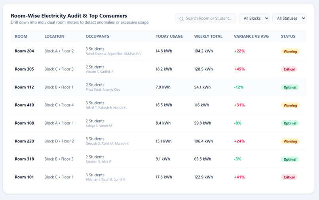Select Room 305 row label
The height and width of the screenshot is (200, 319).
25,69
